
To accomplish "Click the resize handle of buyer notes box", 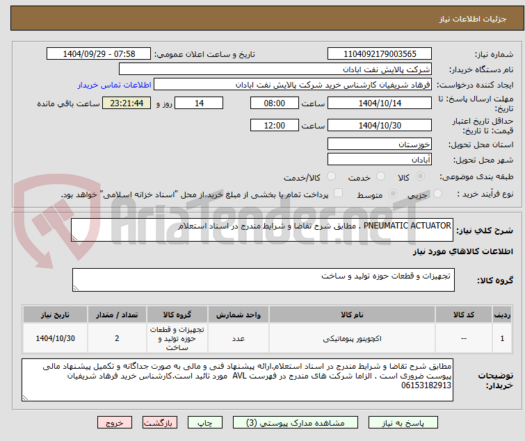I will click(x=26, y=397).
